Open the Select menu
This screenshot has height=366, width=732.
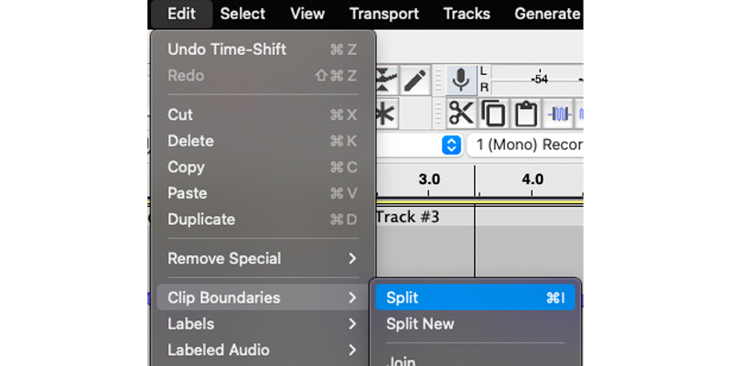tap(242, 14)
